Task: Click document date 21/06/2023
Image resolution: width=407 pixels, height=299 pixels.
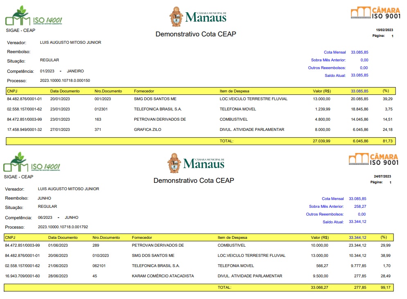Action: [x=58, y=266]
